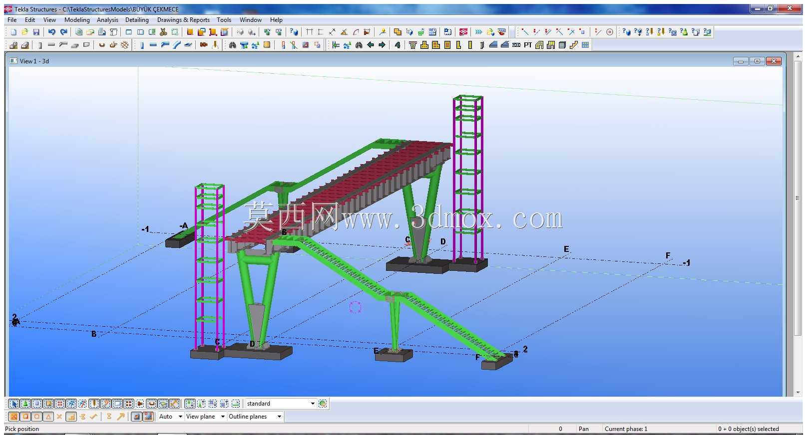Toggle the Select bolts switch

tap(129, 404)
